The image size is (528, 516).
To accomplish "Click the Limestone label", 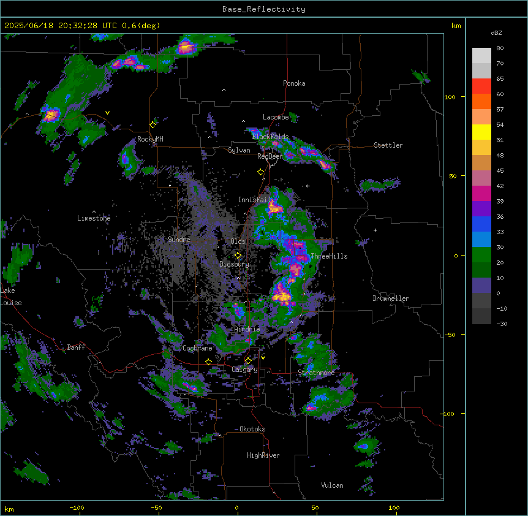I will tap(94, 218).
